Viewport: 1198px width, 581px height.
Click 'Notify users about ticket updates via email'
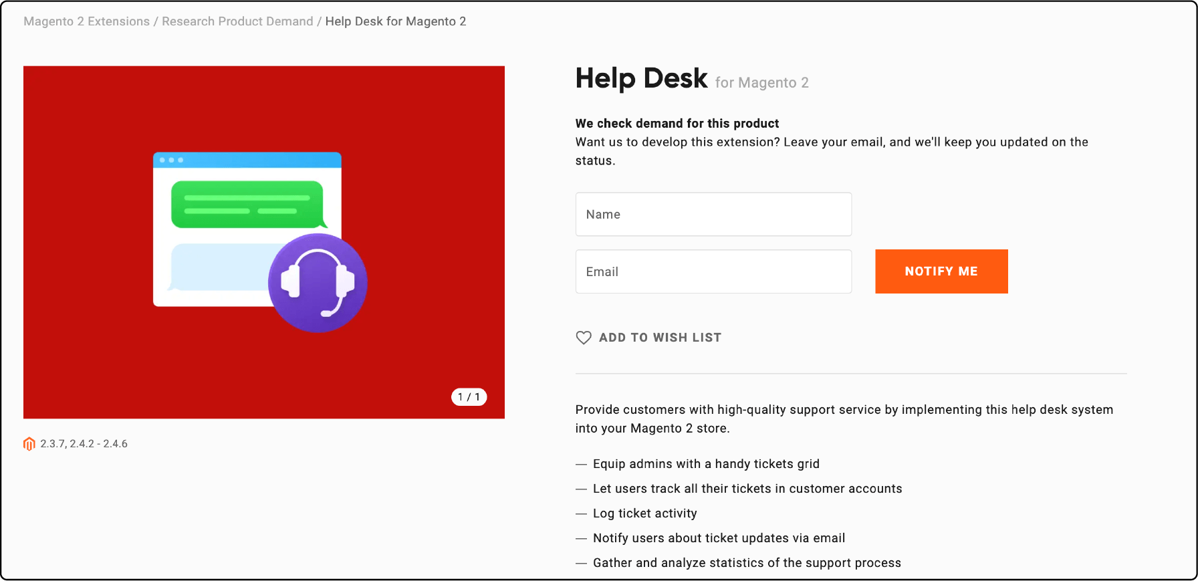point(719,538)
